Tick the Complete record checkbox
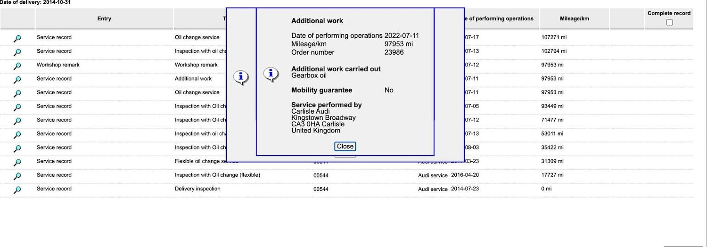 click(x=669, y=23)
